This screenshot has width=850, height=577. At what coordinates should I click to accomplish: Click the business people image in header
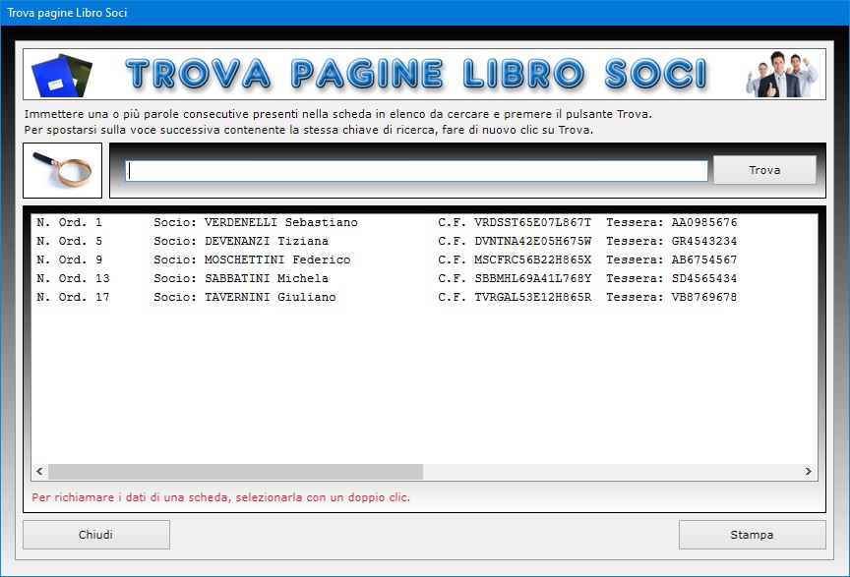782,75
